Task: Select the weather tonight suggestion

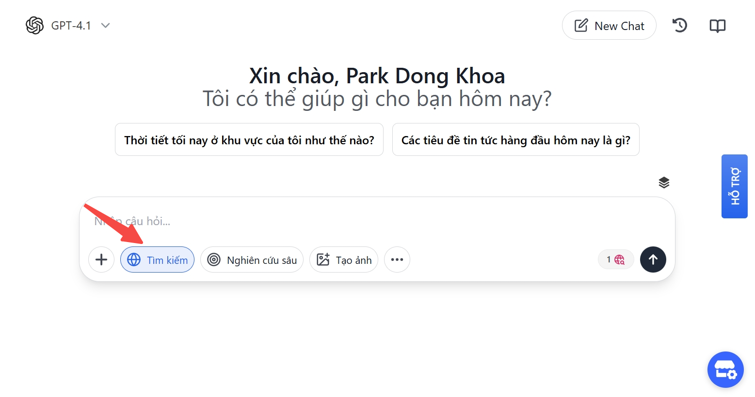Action: tap(249, 140)
